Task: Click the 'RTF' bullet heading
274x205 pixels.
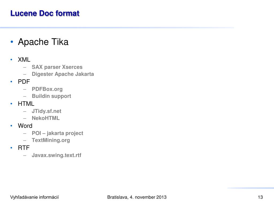Action: tap(24, 148)
